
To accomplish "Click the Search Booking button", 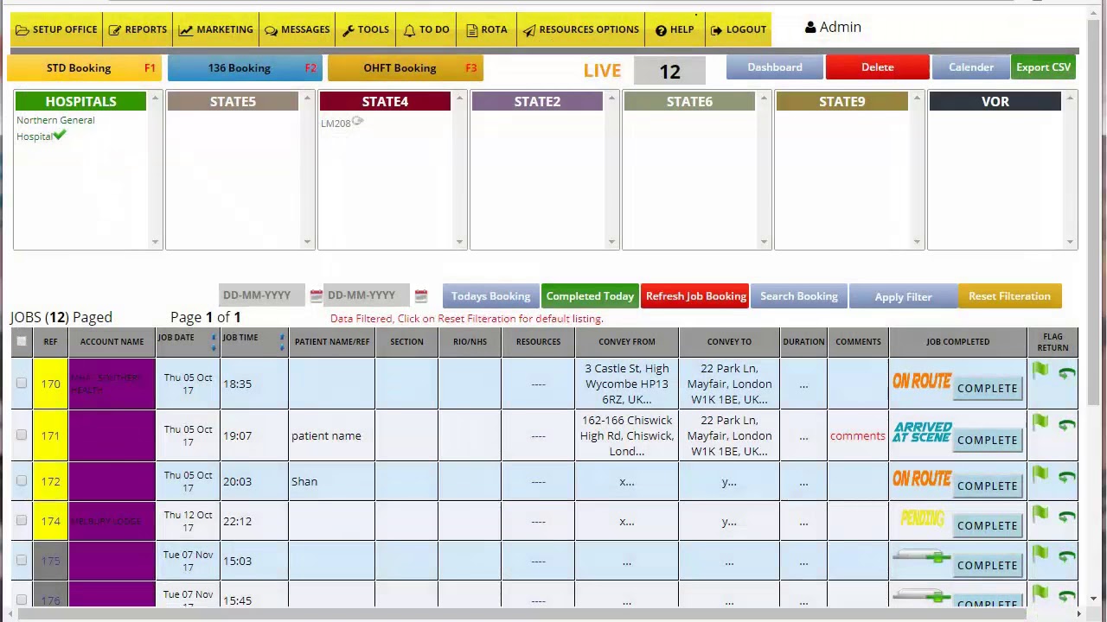I will 799,296.
